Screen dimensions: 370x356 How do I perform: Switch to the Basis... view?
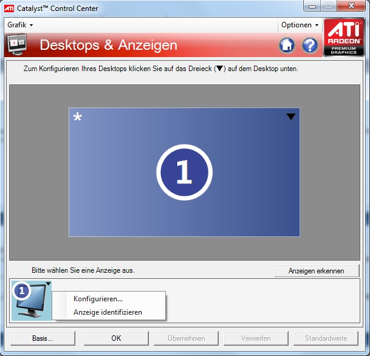(x=43, y=338)
